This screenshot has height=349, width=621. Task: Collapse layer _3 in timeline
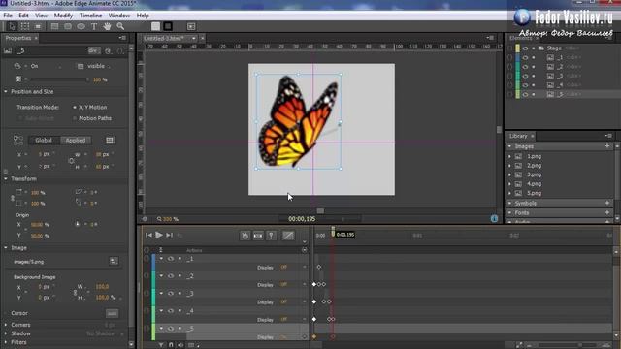tap(161, 294)
